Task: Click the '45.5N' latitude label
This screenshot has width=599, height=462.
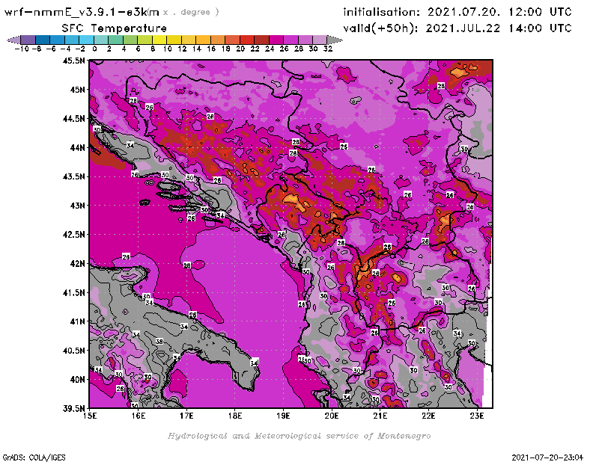Action: 73,61
